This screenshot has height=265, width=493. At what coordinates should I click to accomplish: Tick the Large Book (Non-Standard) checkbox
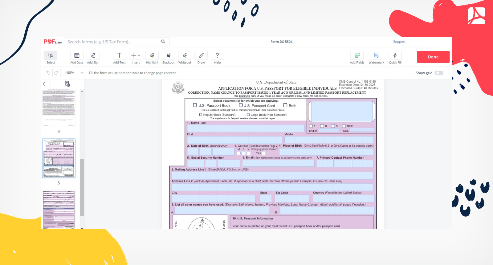[248, 115]
